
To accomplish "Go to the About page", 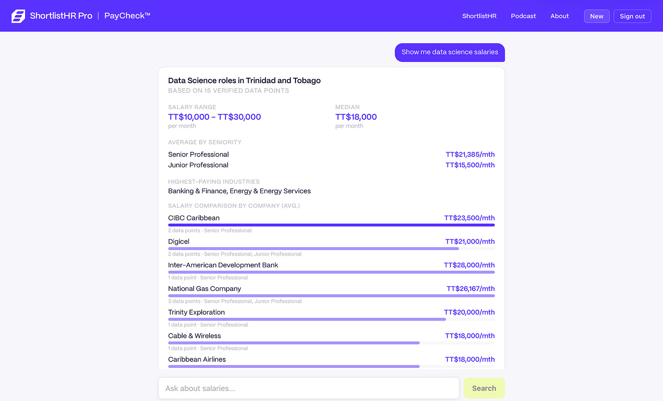I will tap(559, 16).
